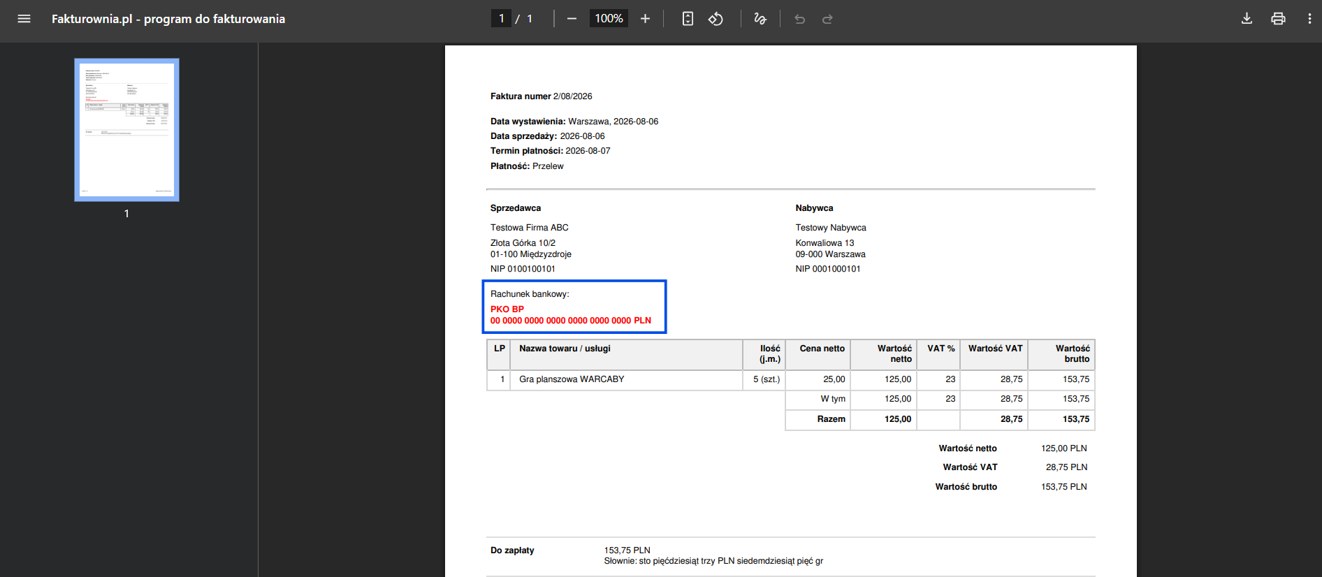Select red 'PKO BP' bank name

(x=507, y=309)
